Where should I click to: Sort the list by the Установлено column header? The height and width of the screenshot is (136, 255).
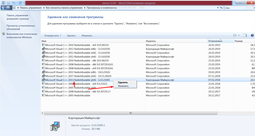tap(215, 41)
